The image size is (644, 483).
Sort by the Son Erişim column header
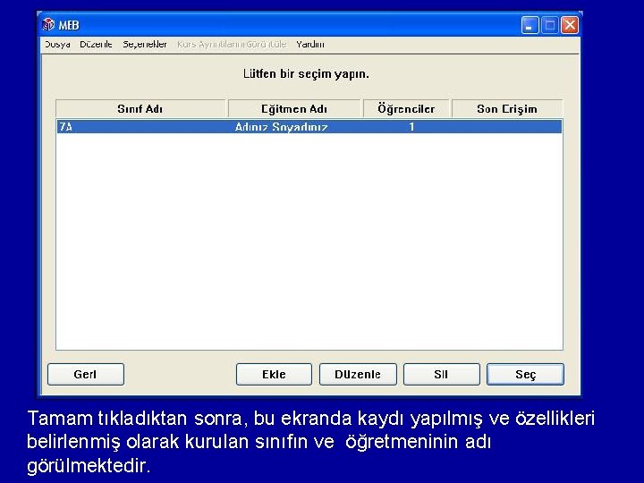point(507,109)
